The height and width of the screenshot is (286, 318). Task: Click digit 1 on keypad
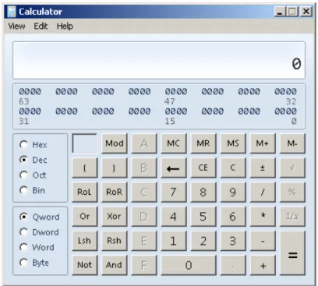click(x=174, y=241)
